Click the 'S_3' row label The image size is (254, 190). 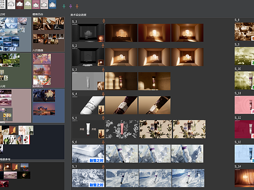75,70
